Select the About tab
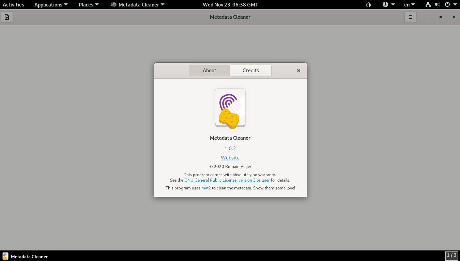460x261 pixels. tap(209, 70)
